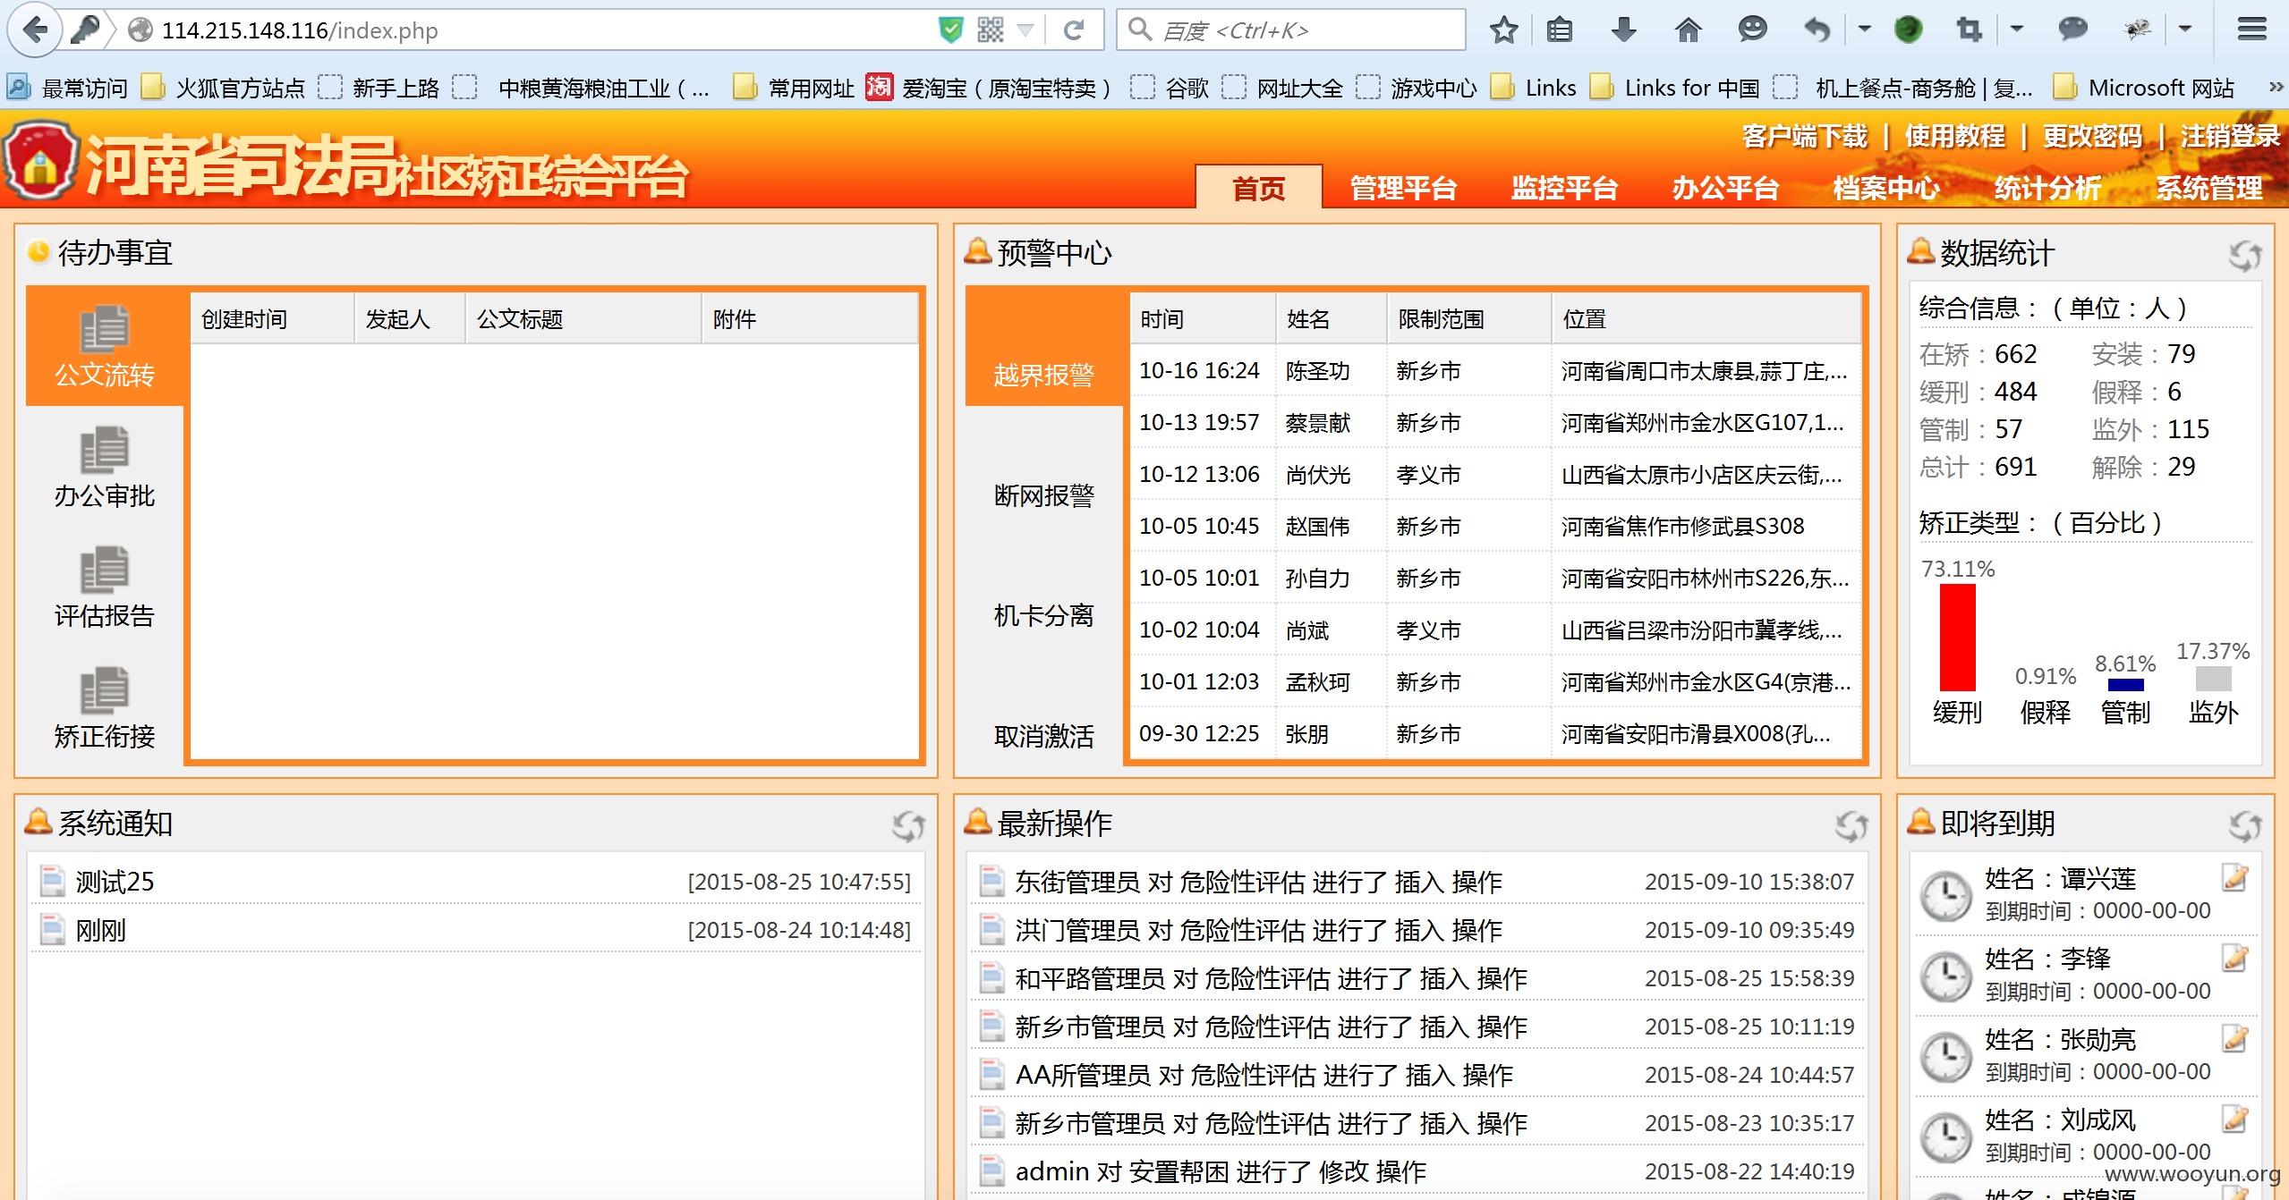
Task: Refresh the 即将到期 panel
Action: (x=2245, y=825)
